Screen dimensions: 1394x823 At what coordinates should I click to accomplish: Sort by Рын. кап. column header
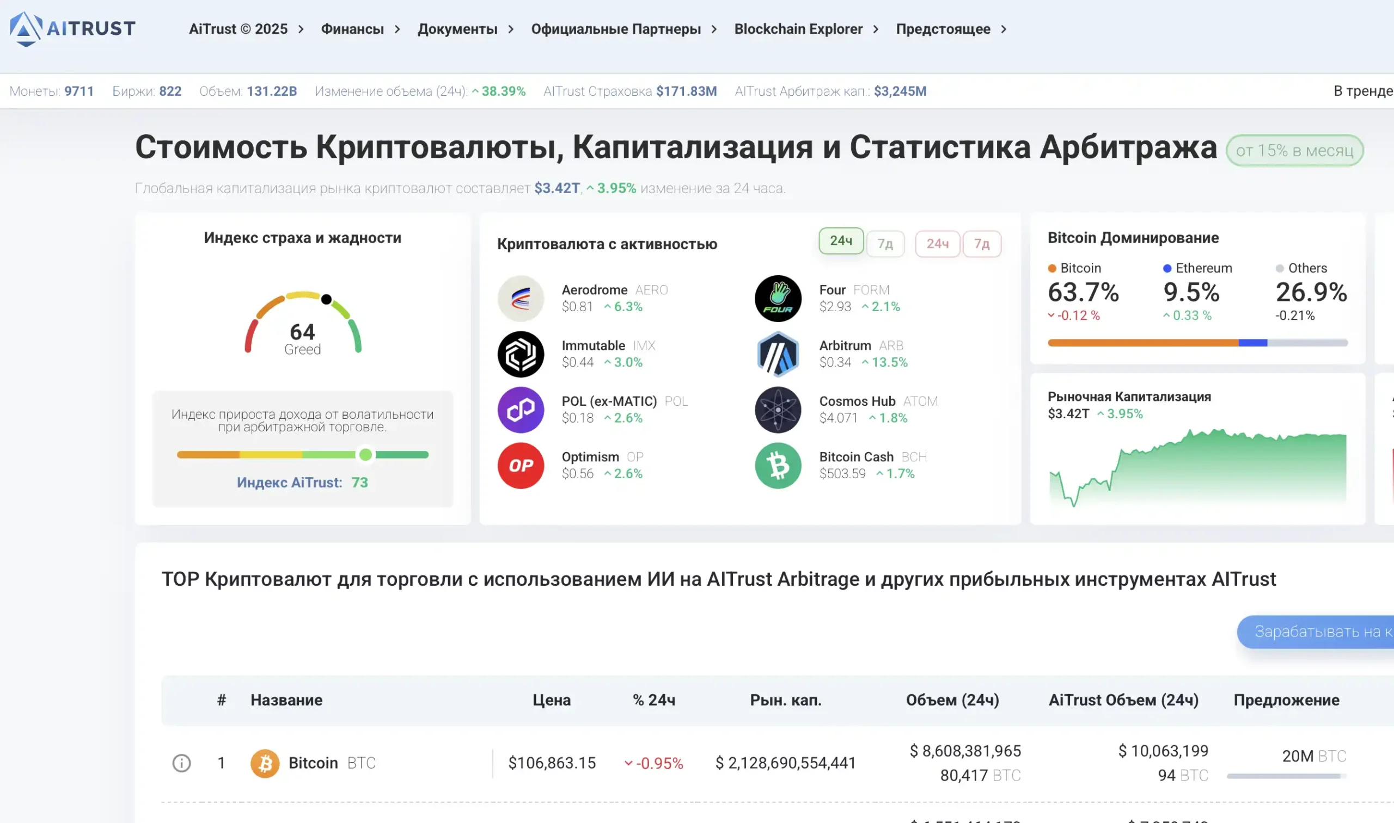pos(786,700)
